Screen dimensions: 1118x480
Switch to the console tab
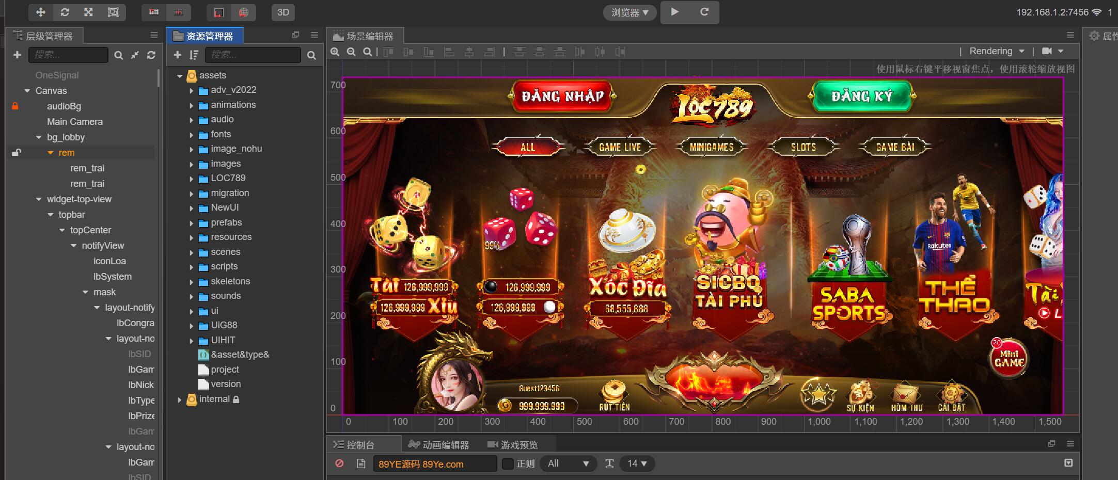click(x=363, y=444)
